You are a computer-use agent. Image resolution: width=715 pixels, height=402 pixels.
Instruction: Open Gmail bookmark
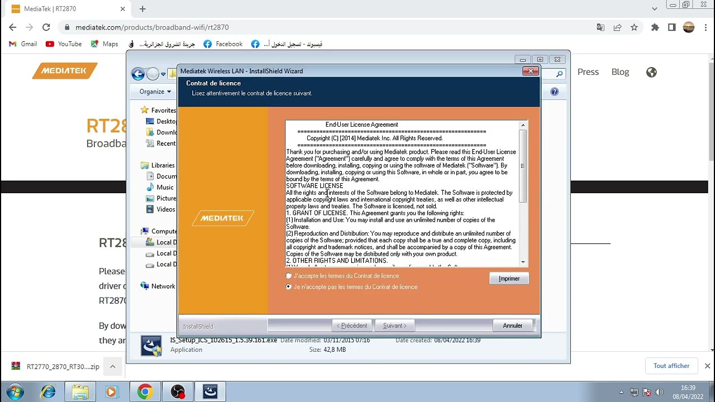(x=23, y=44)
